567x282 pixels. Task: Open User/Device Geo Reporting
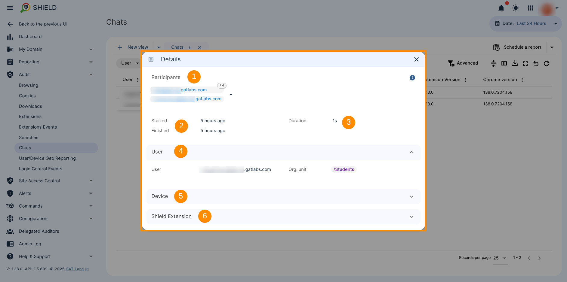(x=47, y=158)
